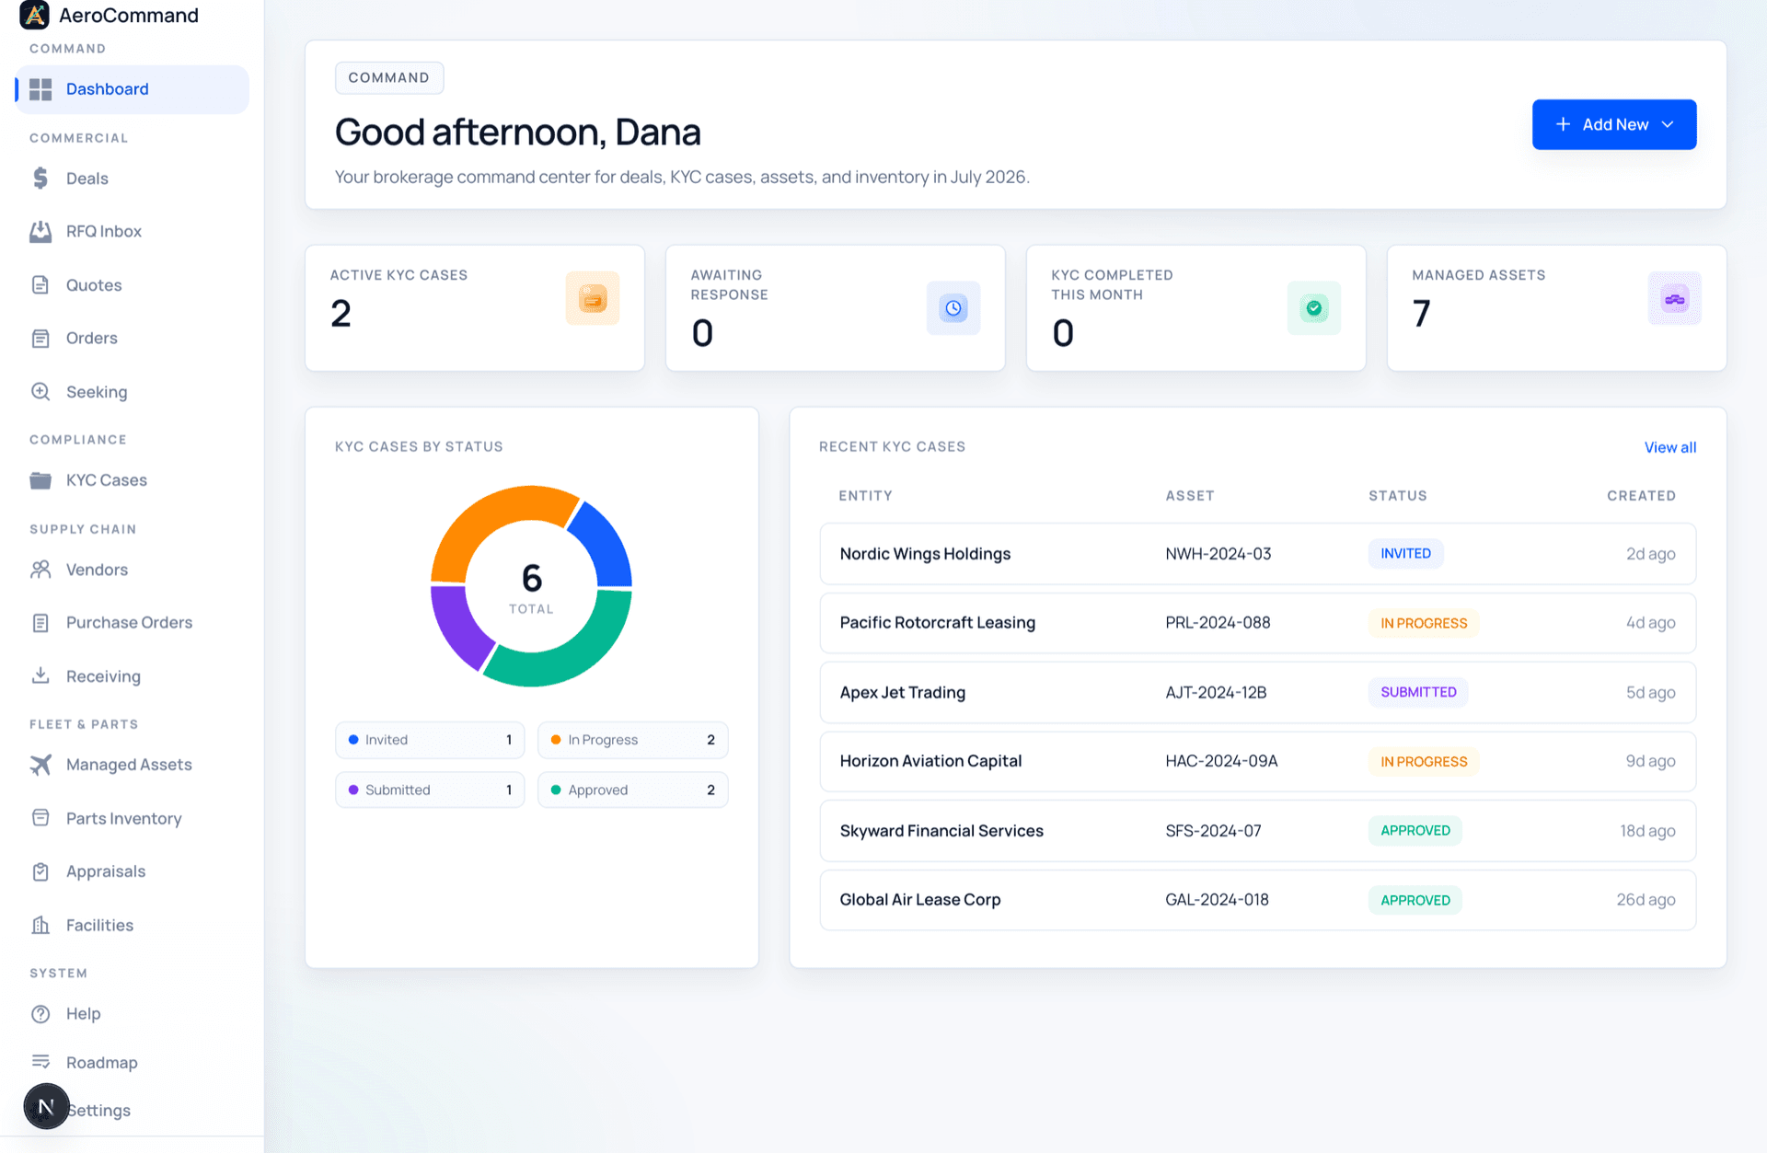
Task: Go to Vendors
Action: pos(133,570)
